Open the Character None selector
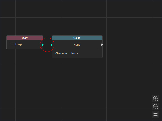This screenshot has width=162, height=121. (x=75, y=53)
